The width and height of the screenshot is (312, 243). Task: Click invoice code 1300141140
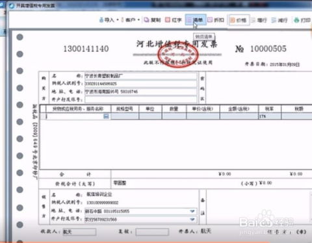[86, 49]
